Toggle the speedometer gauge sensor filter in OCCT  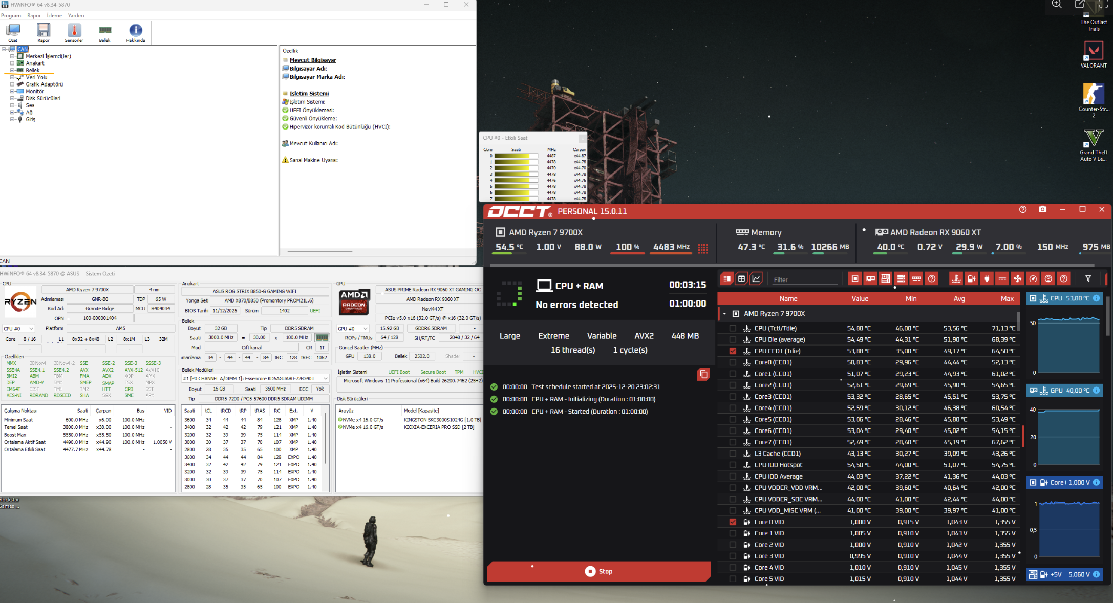click(1033, 278)
